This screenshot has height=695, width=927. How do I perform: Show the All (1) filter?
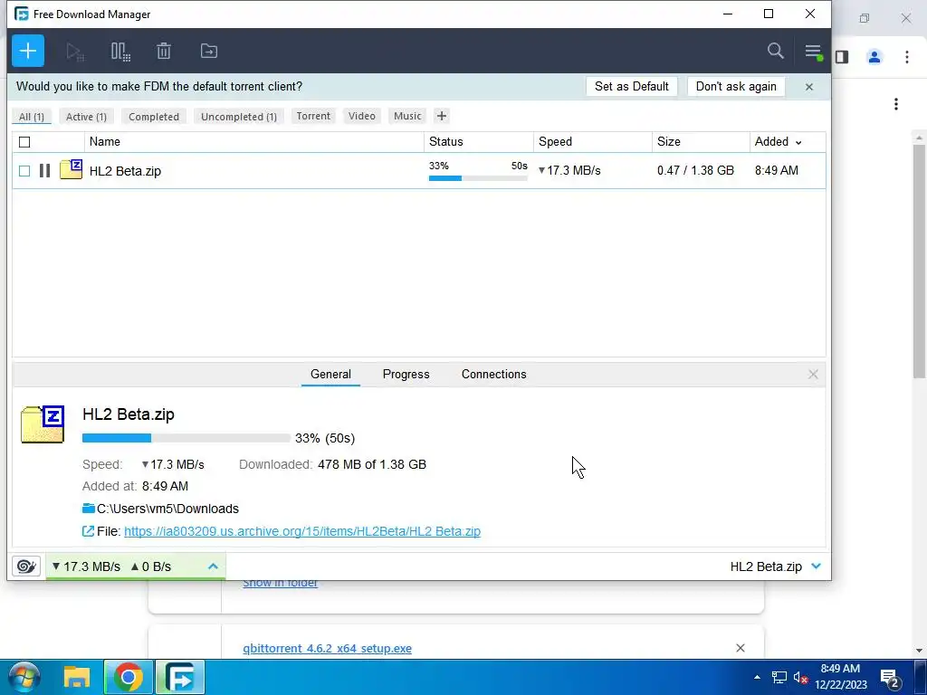pos(32,117)
